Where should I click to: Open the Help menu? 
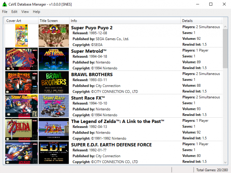(x=36, y=12)
